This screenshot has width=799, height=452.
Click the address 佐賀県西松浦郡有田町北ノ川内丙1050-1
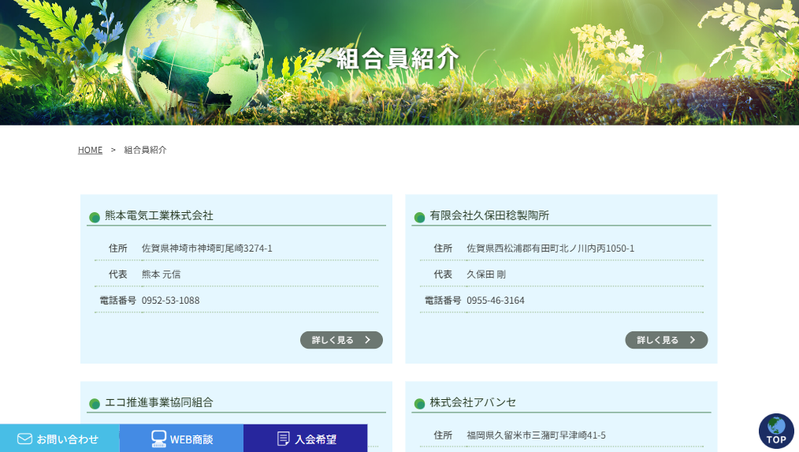[x=550, y=248]
